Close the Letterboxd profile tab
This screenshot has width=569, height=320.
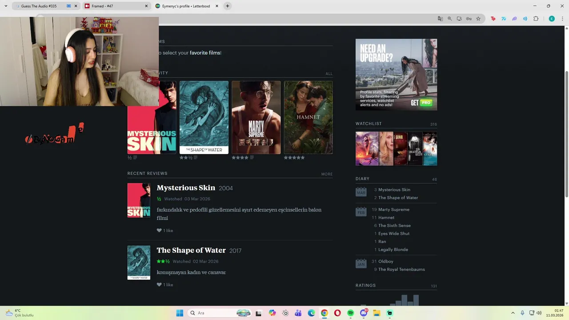[x=217, y=6]
